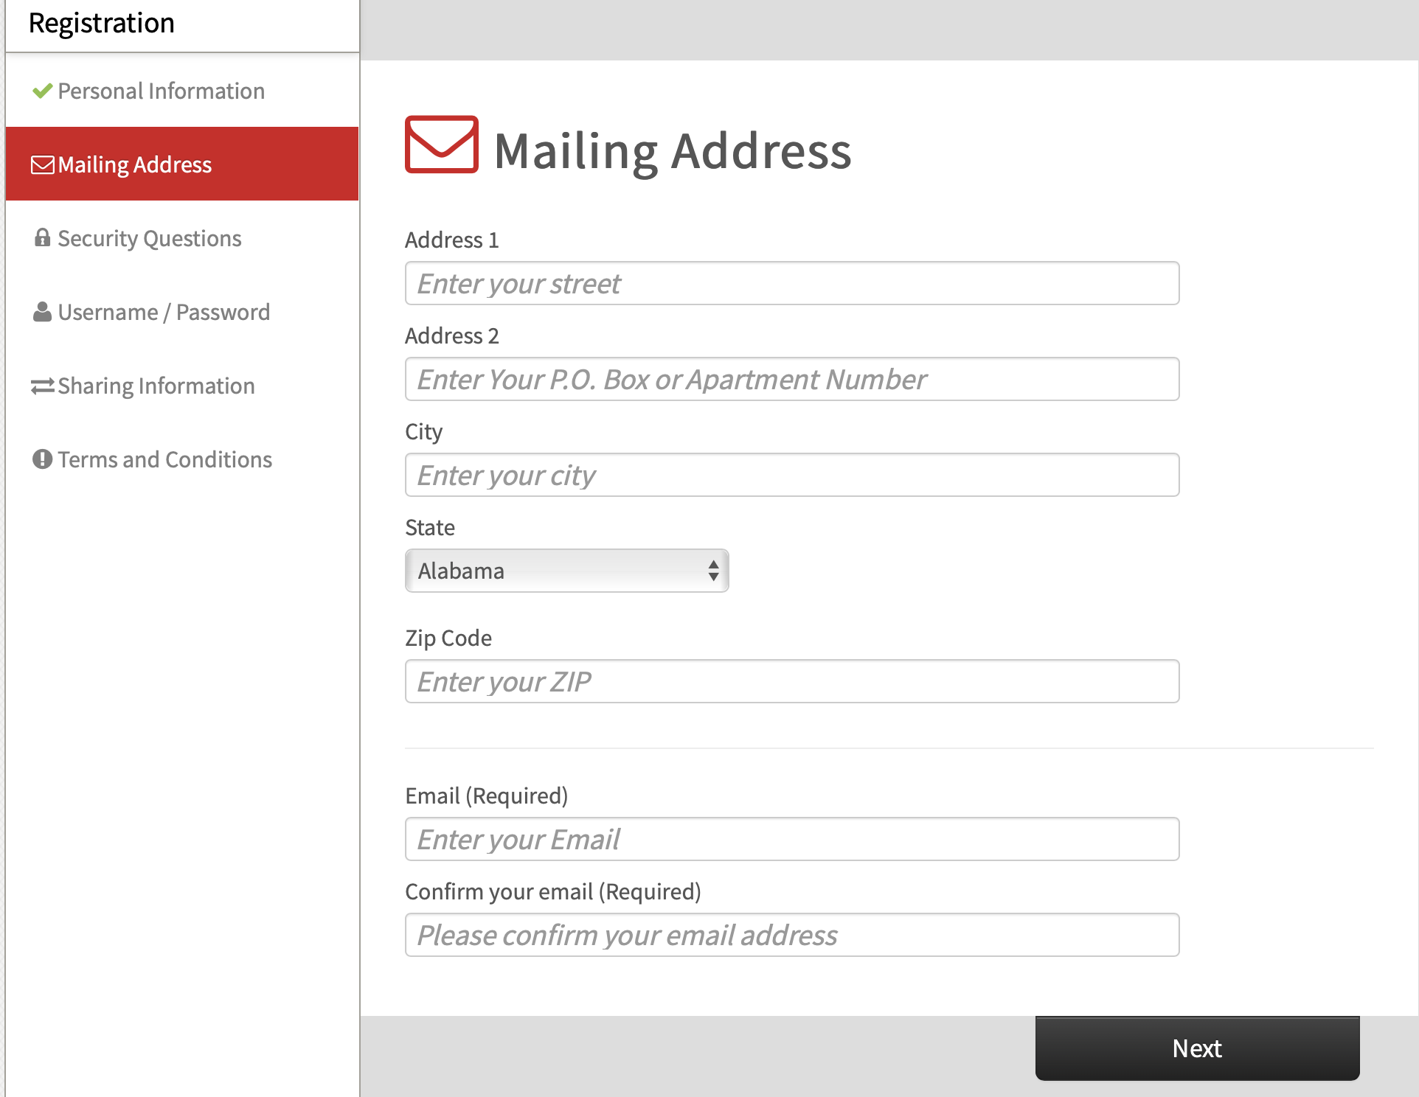Click the Address 1 street field

pyautogui.click(x=791, y=283)
